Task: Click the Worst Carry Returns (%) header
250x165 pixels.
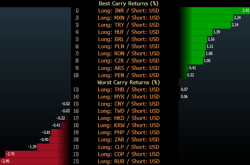Action: tap(129, 82)
